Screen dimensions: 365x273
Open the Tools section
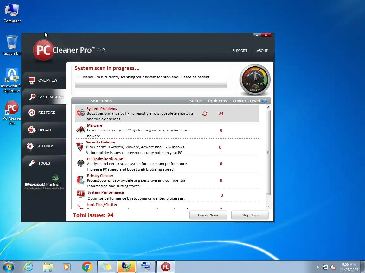[x=44, y=163]
